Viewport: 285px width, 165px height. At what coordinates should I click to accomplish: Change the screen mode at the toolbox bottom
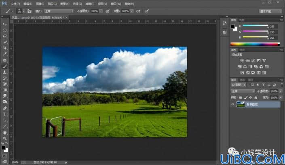coord(5,161)
